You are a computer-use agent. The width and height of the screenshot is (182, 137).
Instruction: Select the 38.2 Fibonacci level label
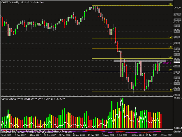point(171,57)
